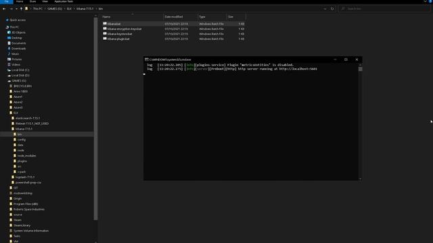Open the View ribbon tab
The image size is (433, 243).
tap(45, 1)
